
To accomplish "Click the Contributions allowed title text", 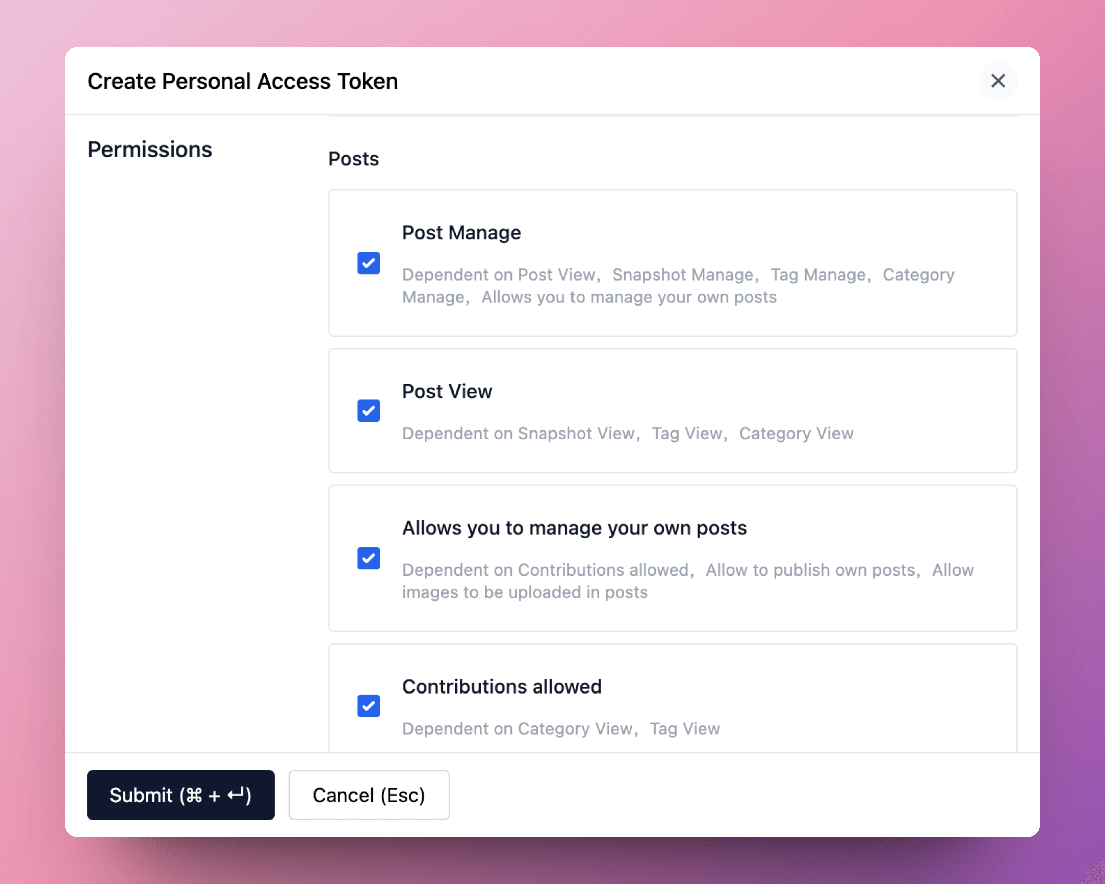I will pyautogui.click(x=501, y=687).
